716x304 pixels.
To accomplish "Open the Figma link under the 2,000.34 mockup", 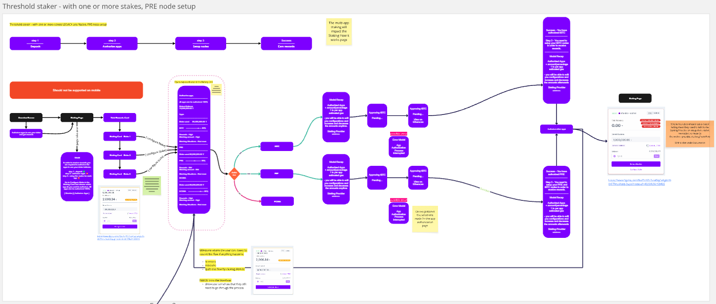I will tap(121, 238).
